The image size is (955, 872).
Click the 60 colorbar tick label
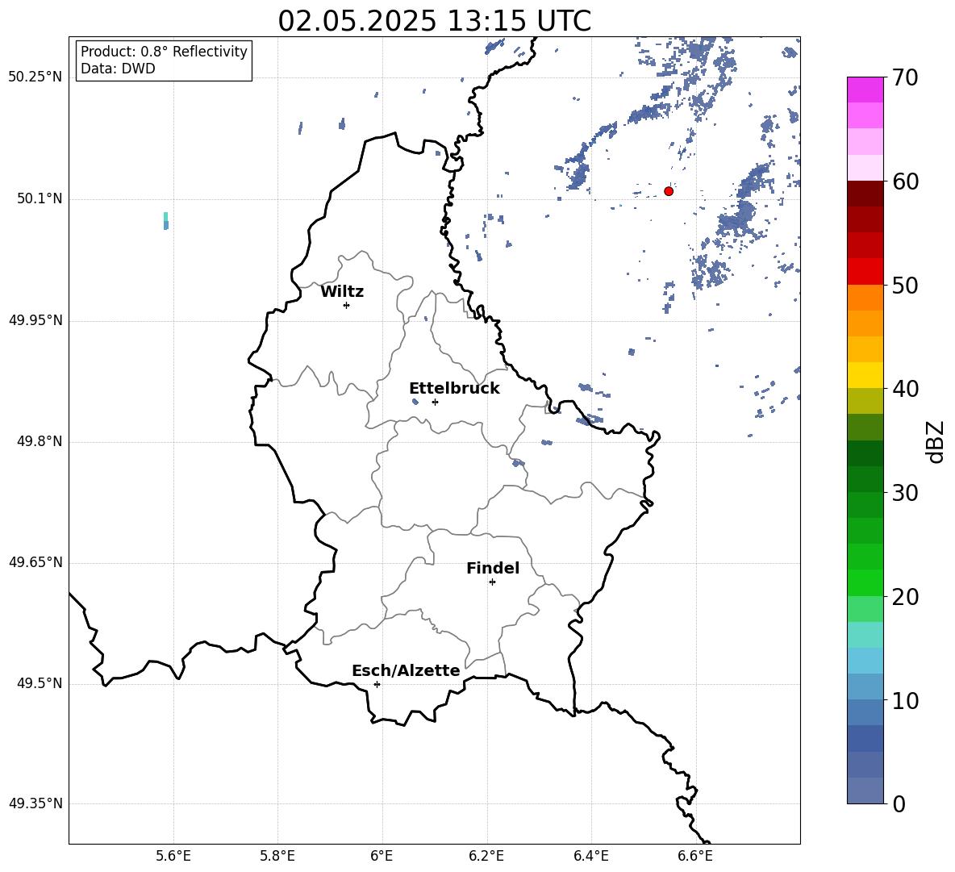point(905,181)
